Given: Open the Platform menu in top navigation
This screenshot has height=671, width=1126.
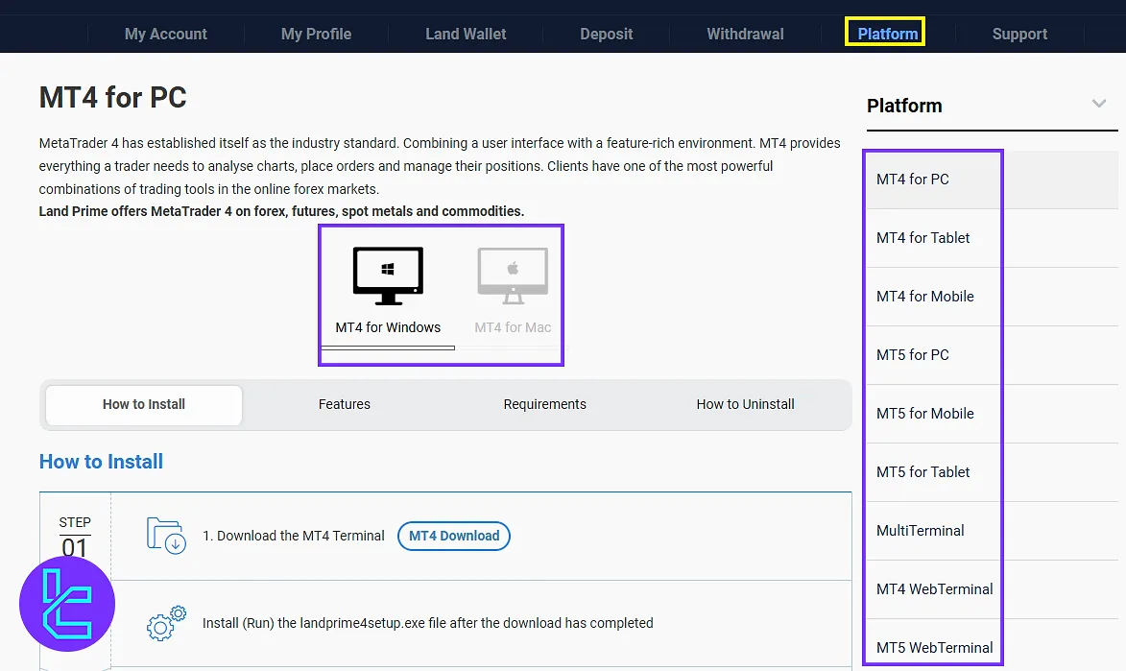Looking at the screenshot, I should point(887,34).
